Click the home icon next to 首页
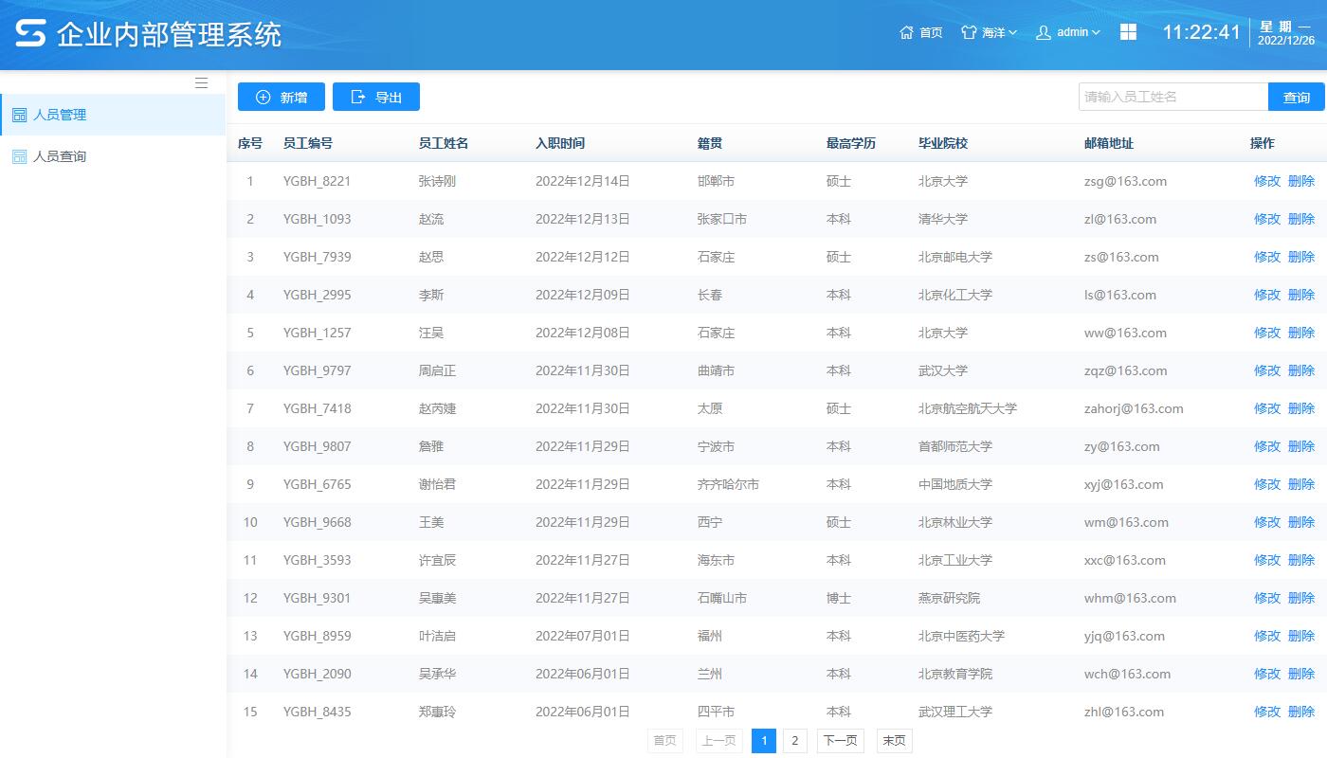1327x758 pixels. coord(907,32)
